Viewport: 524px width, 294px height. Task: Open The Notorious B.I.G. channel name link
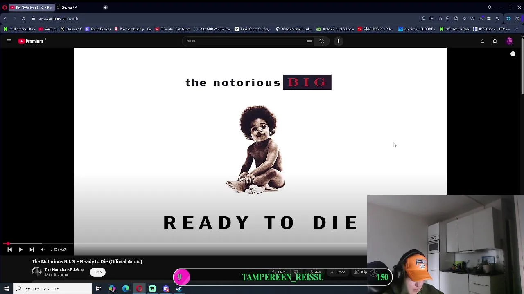point(62,270)
